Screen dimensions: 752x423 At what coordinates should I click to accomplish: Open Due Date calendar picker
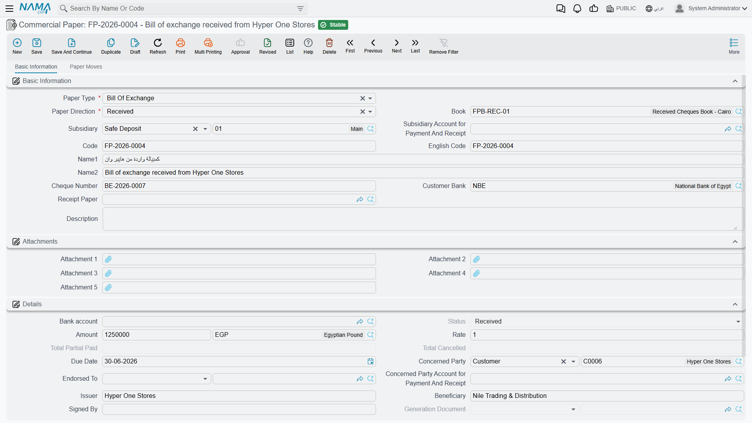pyautogui.click(x=371, y=362)
